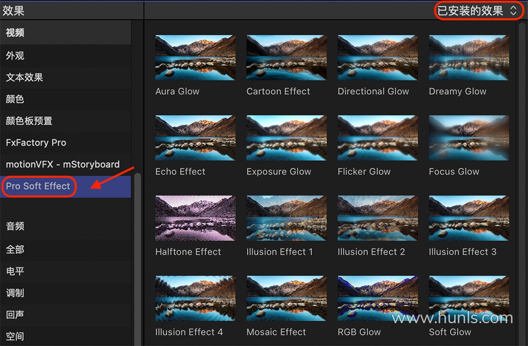Click the 效果 panel title
The height and width of the screenshot is (346, 528).
point(13,11)
